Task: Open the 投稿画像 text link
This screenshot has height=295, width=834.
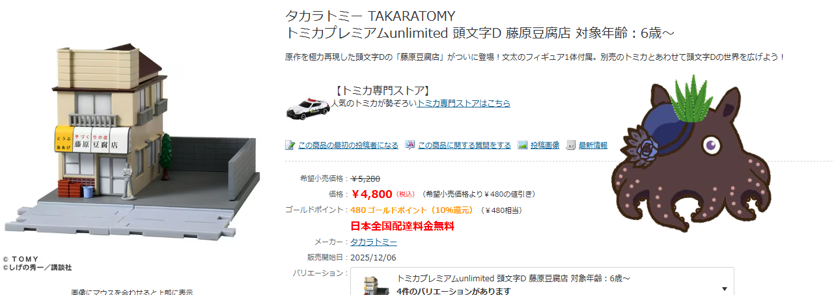Action: click(545, 145)
